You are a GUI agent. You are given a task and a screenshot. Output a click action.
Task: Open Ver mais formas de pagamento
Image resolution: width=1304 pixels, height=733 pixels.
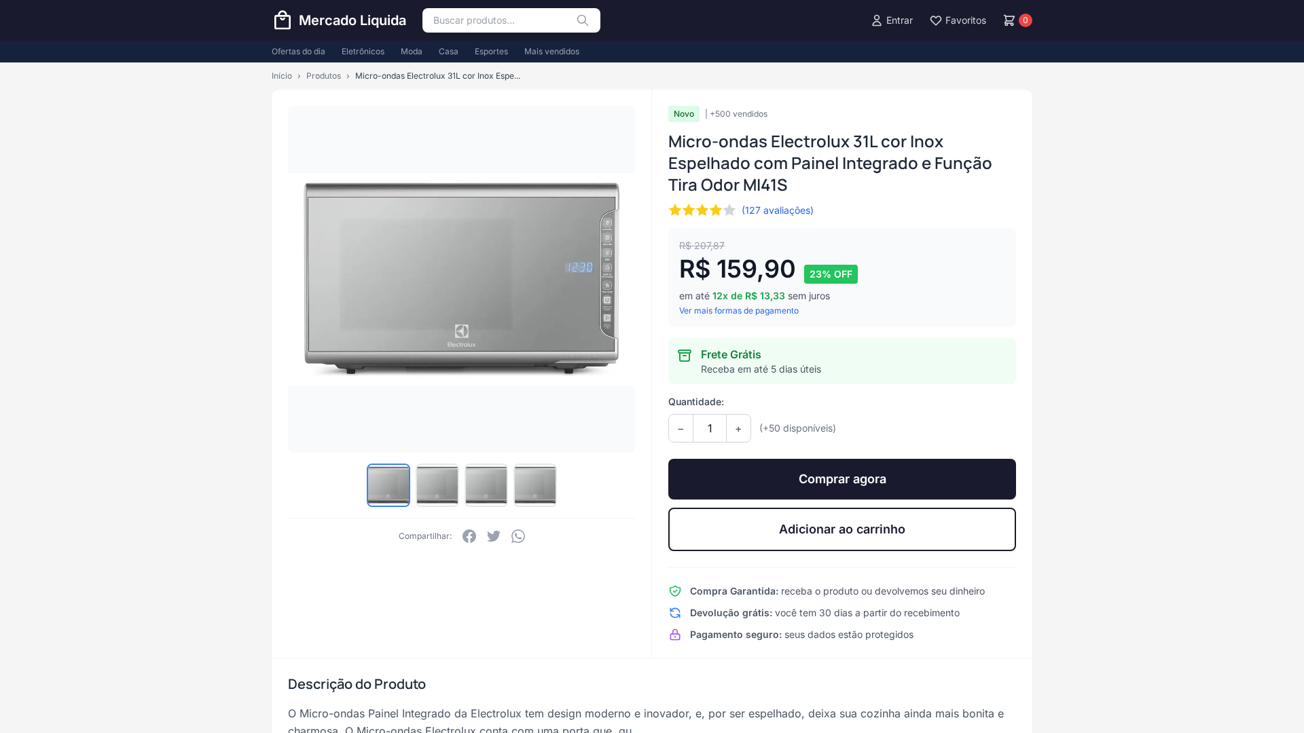739,311
